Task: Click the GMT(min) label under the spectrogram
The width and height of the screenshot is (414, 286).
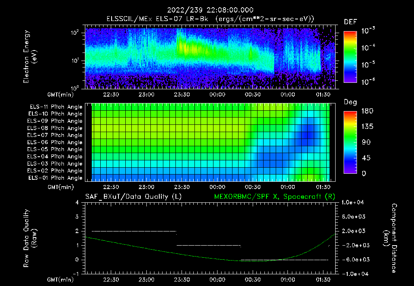Action: point(61,95)
